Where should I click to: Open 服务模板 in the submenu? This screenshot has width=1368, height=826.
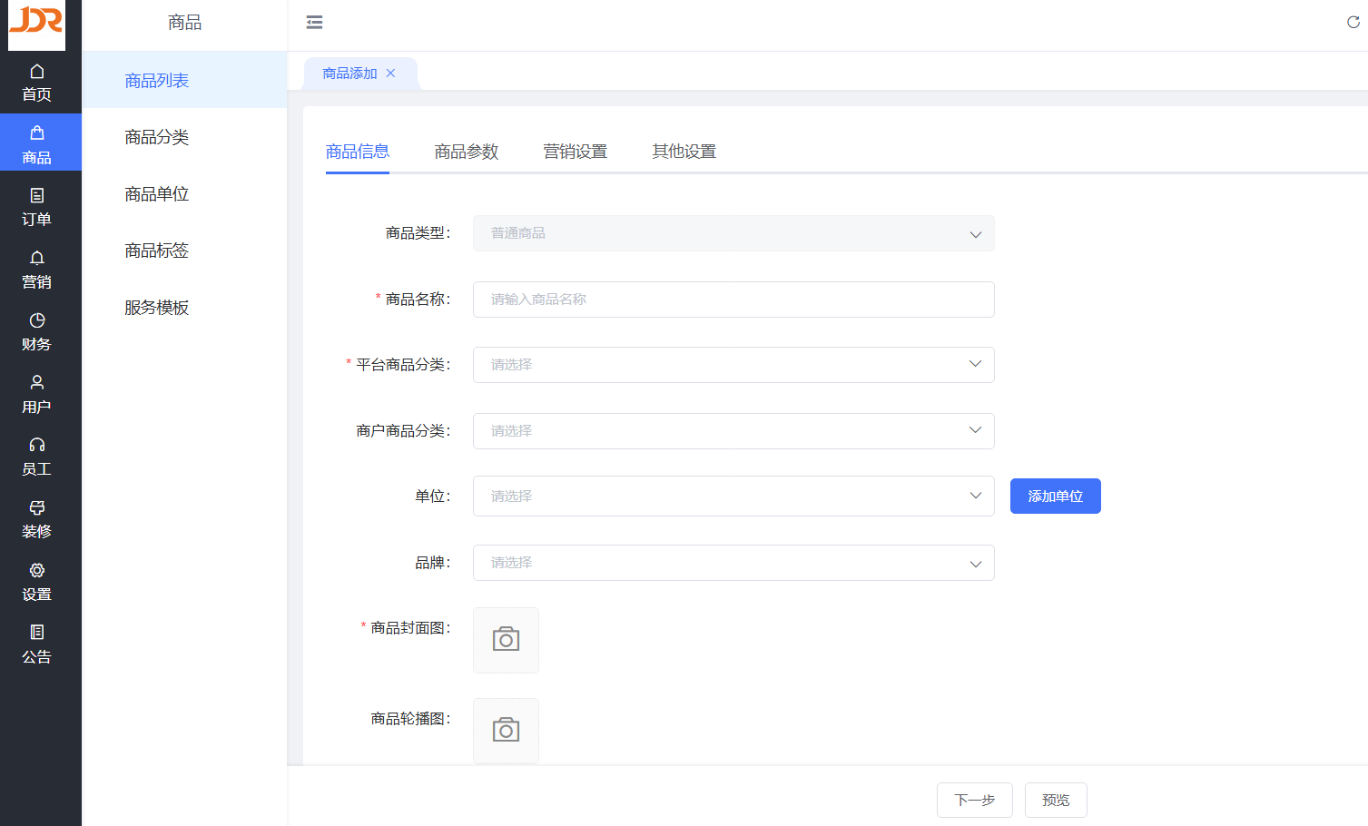(x=184, y=308)
